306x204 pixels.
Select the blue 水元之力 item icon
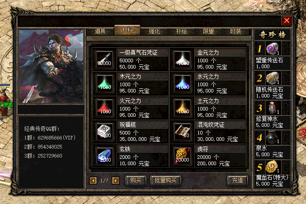point(182,84)
